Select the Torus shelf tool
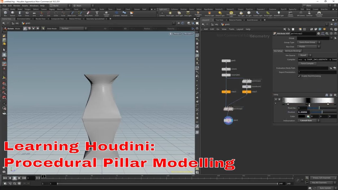 point(27,13)
